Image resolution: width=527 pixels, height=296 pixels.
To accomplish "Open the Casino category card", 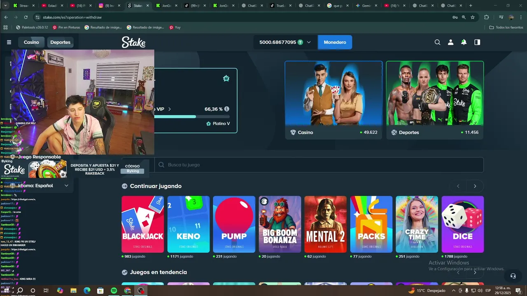I will [x=333, y=100].
